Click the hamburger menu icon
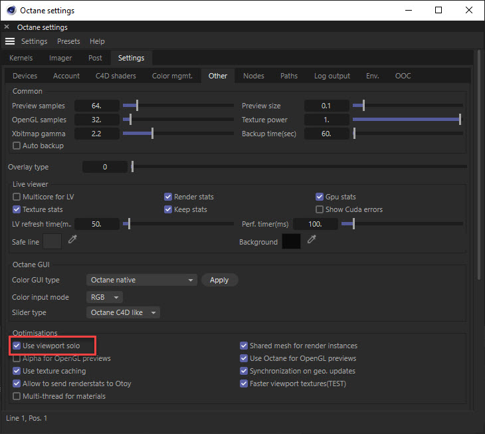Image resolution: width=485 pixels, height=434 pixels. (x=10, y=41)
